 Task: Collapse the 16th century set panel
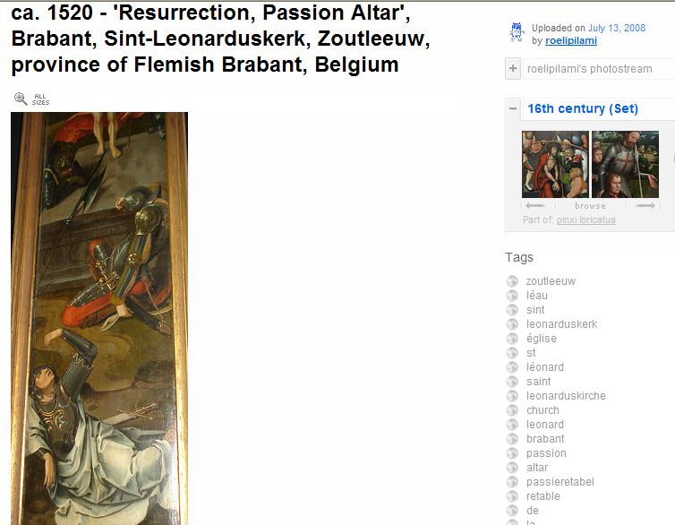coord(513,108)
